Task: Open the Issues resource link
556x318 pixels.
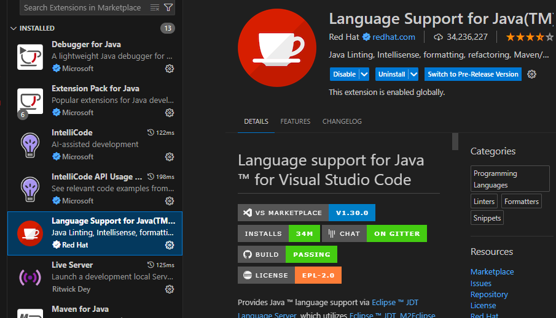Action: [x=481, y=283]
